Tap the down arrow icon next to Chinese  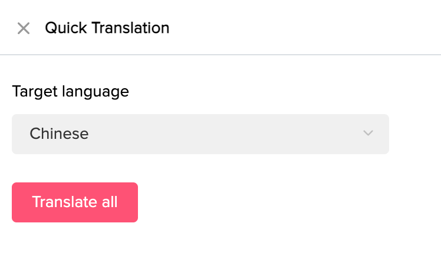(x=368, y=134)
